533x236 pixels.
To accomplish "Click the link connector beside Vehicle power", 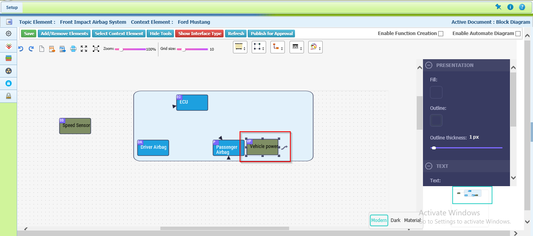I will (x=284, y=148).
